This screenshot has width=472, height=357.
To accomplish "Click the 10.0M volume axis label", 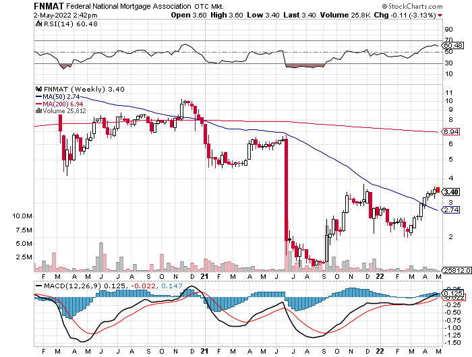I will click(22, 216).
